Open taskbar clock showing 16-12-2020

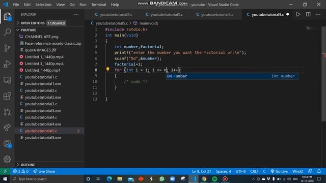(x=307, y=179)
